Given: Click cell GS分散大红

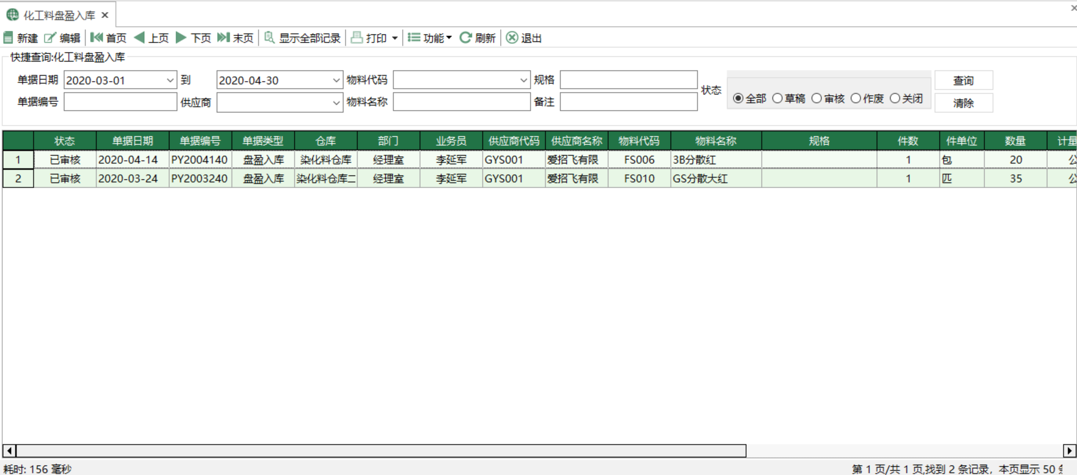Looking at the screenshot, I should click(716, 179).
